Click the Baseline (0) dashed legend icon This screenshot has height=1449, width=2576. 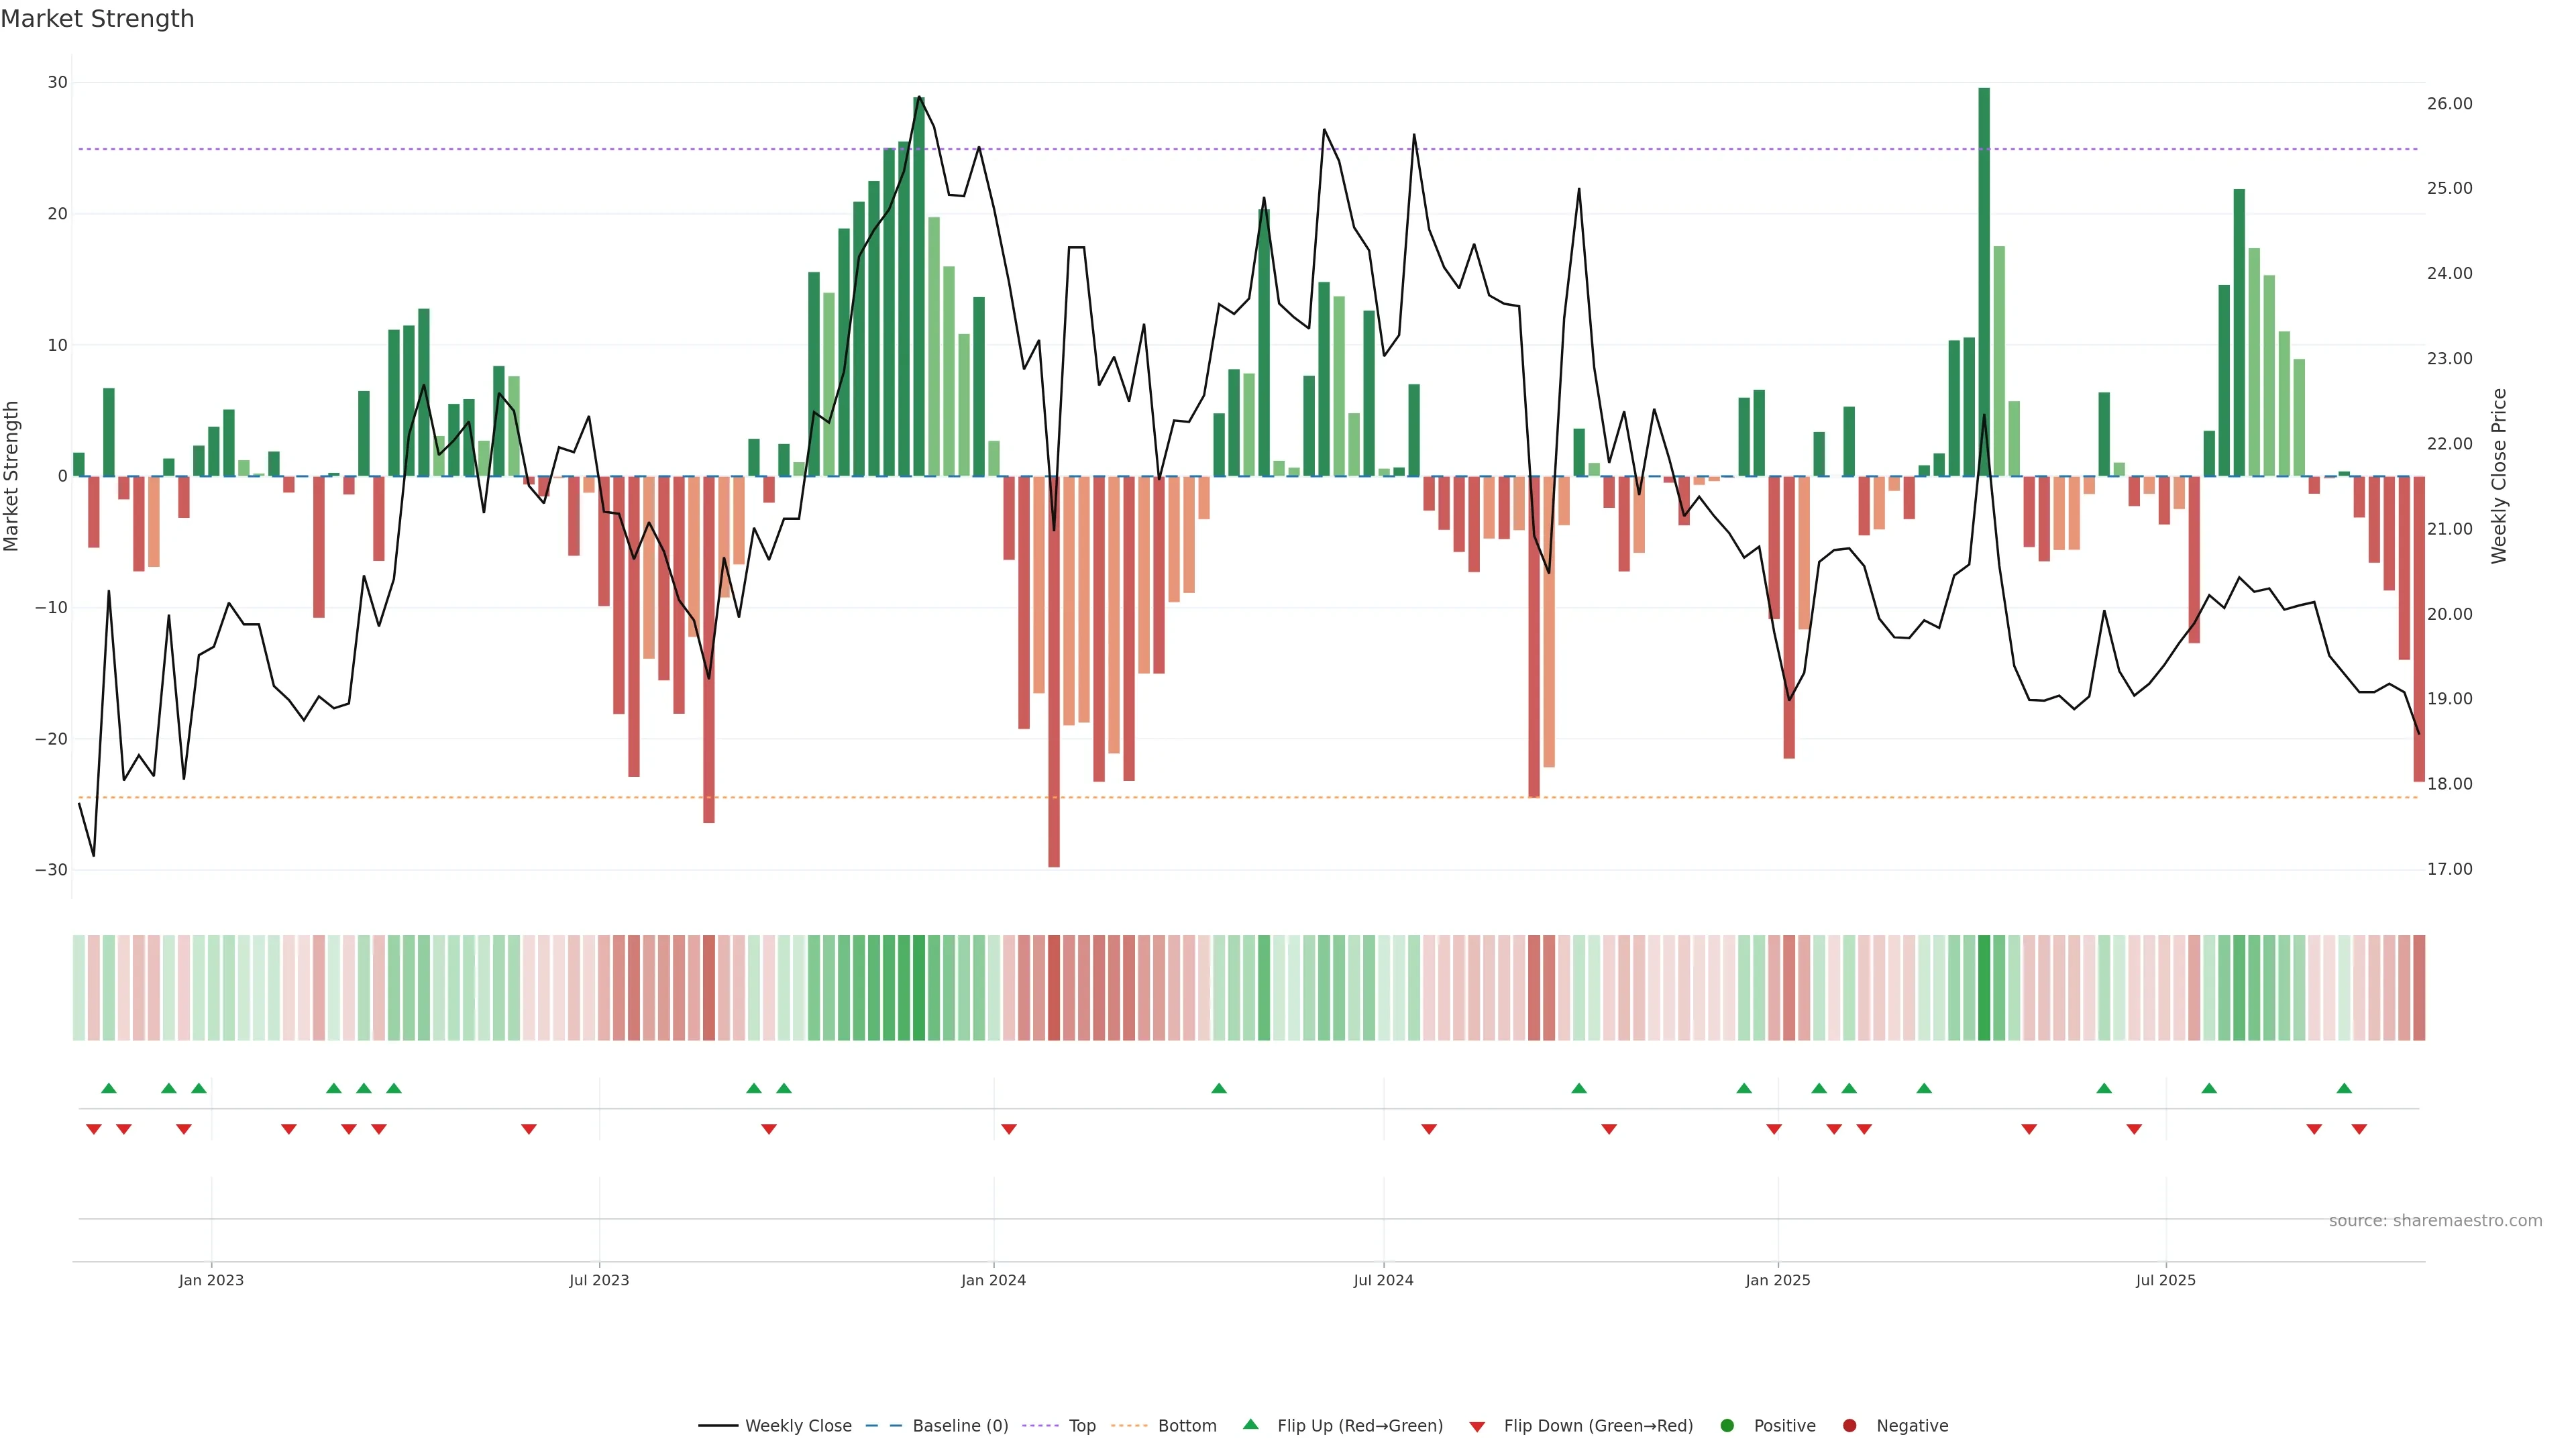click(x=883, y=1425)
